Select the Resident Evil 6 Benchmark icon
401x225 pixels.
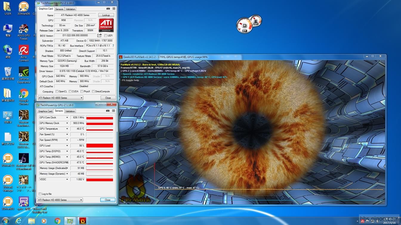pyautogui.click(x=24, y=162)
